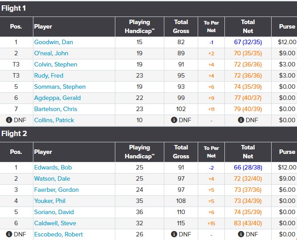
Task: Select Watson, Dale in Flight 2
Action: tap(52, 178)
